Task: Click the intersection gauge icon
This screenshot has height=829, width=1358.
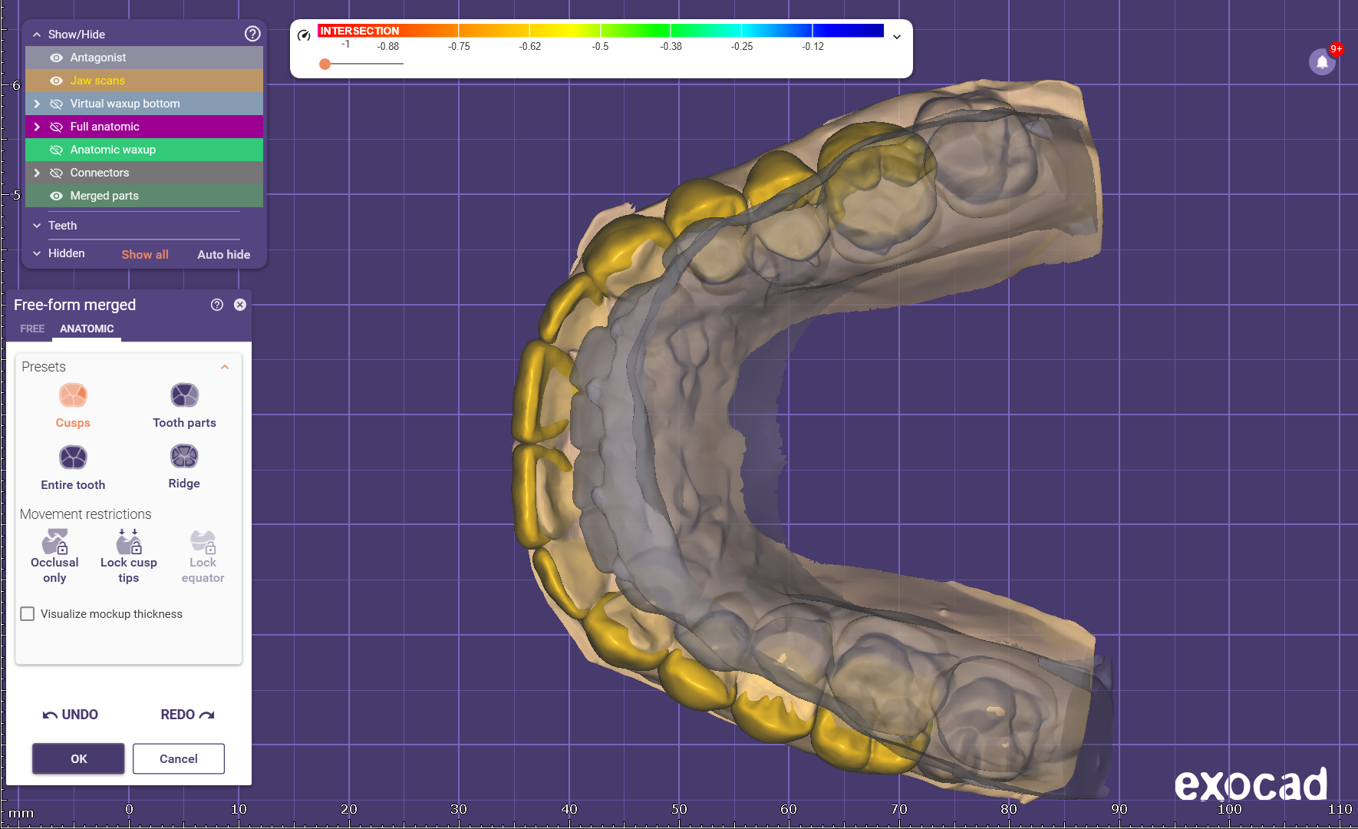Action: pyautogui.click(x=304, y=35)
